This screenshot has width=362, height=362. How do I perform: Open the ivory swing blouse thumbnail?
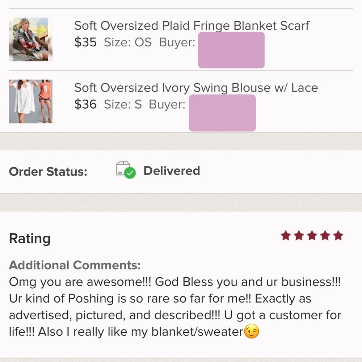tap(30, 101)
